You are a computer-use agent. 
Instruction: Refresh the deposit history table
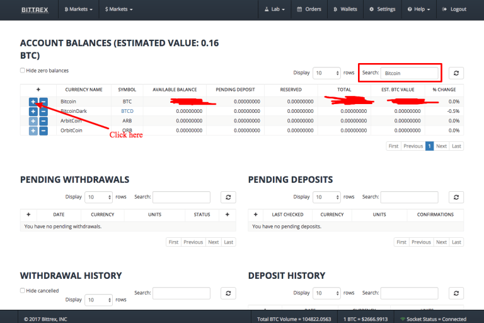pyautogui.click(x=456, y=293)
